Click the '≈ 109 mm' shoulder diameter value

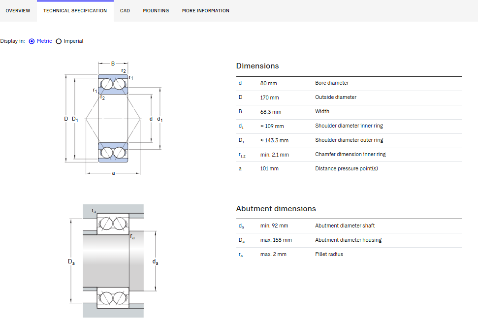click(x=272, y=126)
